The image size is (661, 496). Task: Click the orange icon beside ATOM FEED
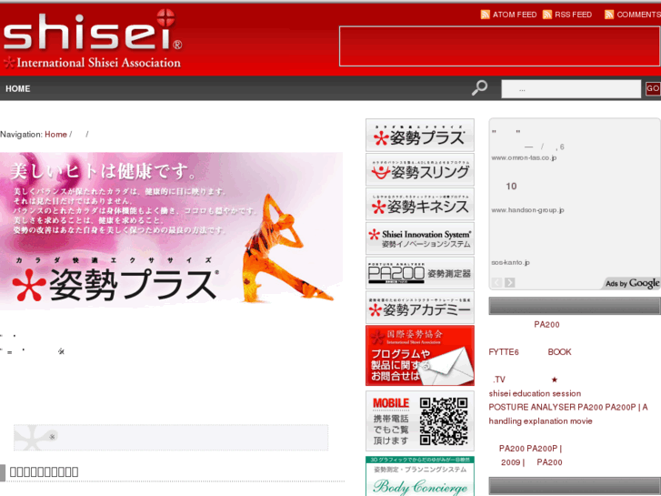(x=486, y=15)
